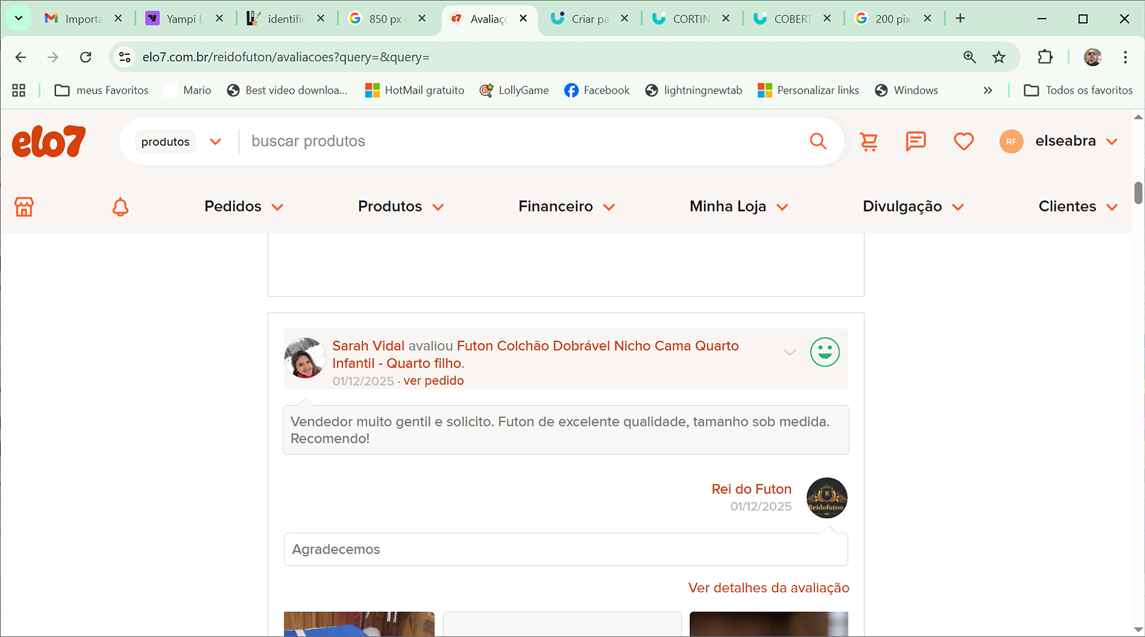This screenshot has height=637, width=1145.
Task: Click the page vertical scrollbar thumb
Action: [1138, 193]
